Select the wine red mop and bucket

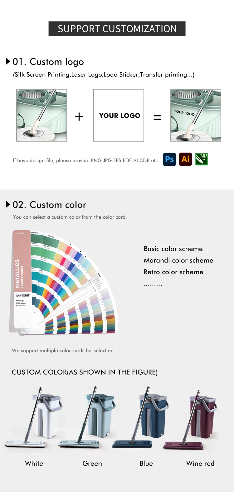[190, 420]
